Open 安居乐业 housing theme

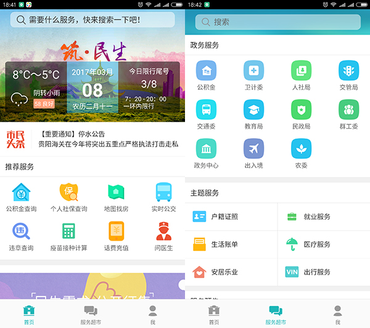point(231,272)
